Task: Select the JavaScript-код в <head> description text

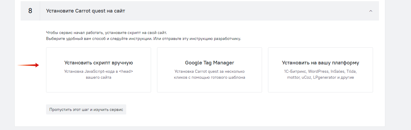Action: click(98, 72)
